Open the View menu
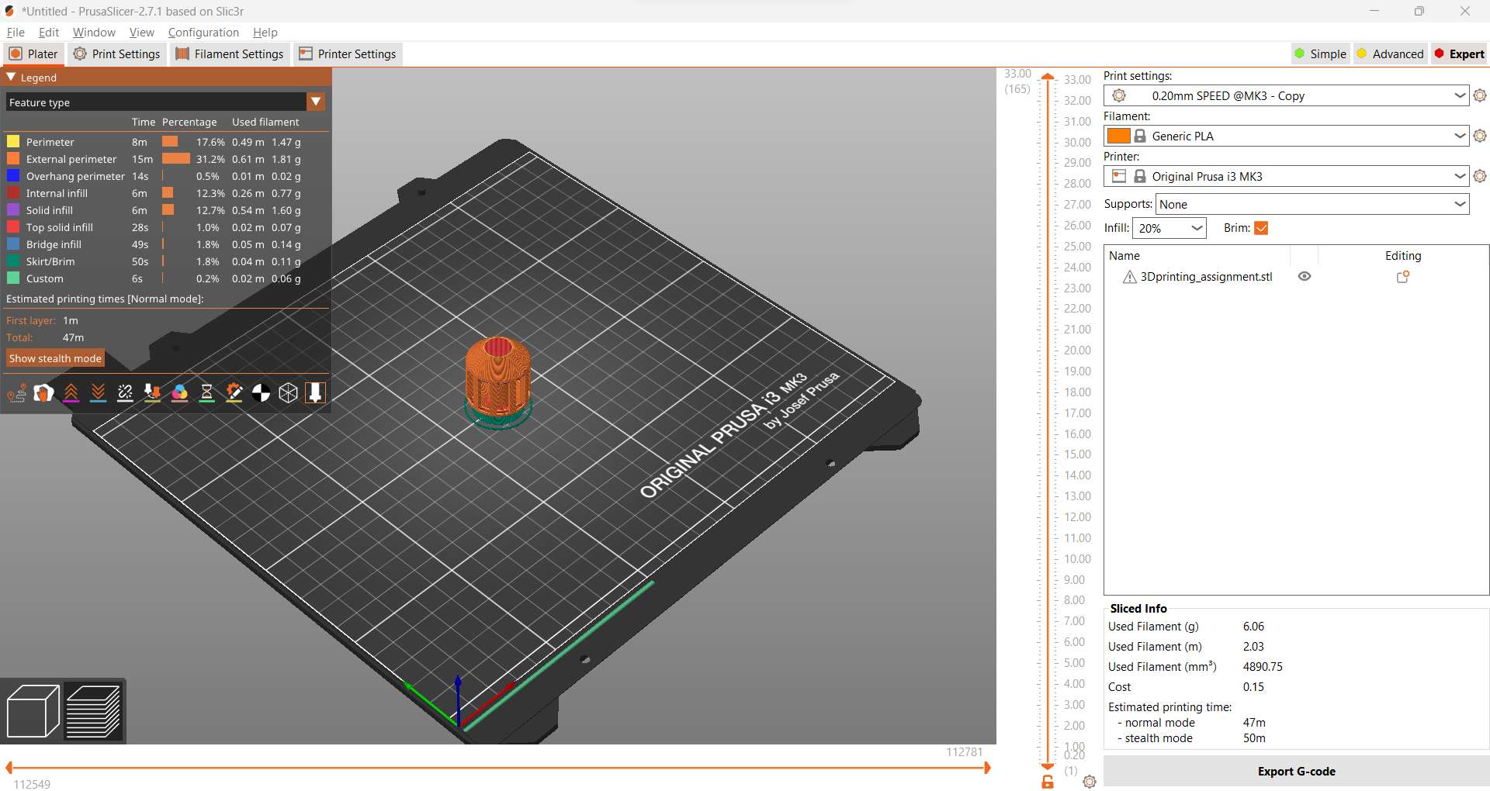Viewport: 1490px width, 791px height. [142, 33]
